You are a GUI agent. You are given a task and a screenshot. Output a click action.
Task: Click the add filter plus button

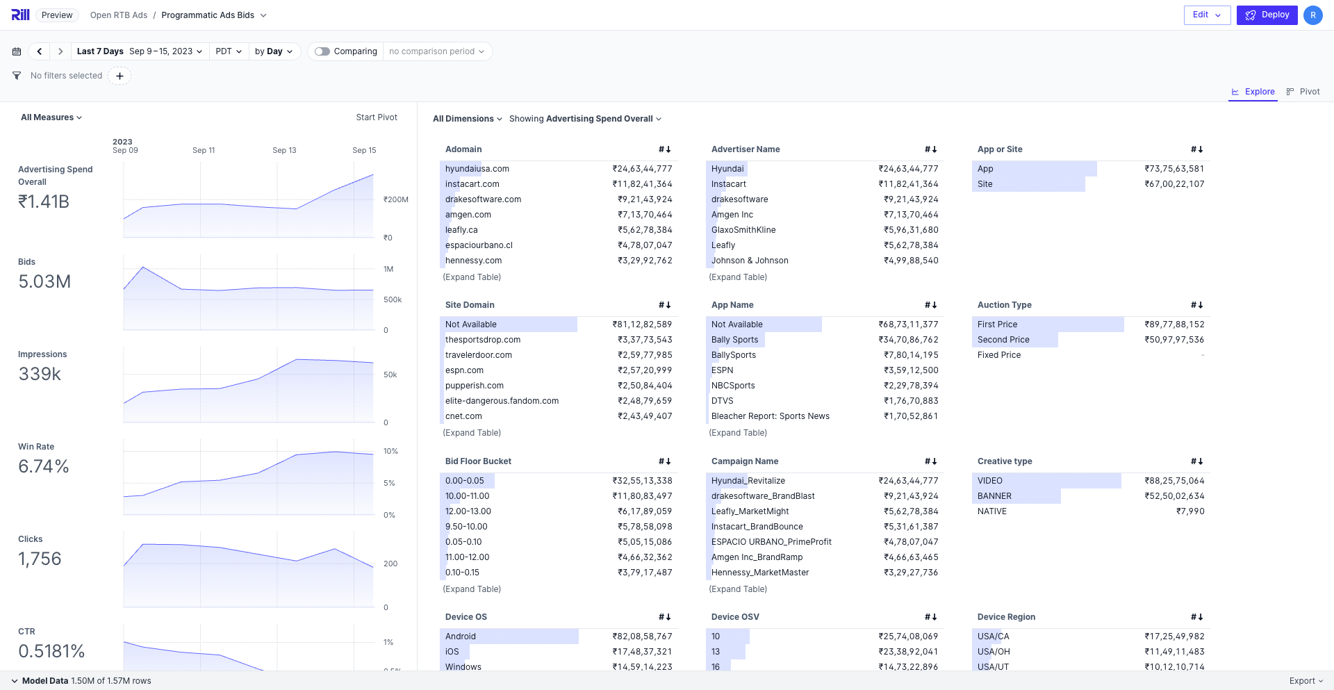pos(120,76)
